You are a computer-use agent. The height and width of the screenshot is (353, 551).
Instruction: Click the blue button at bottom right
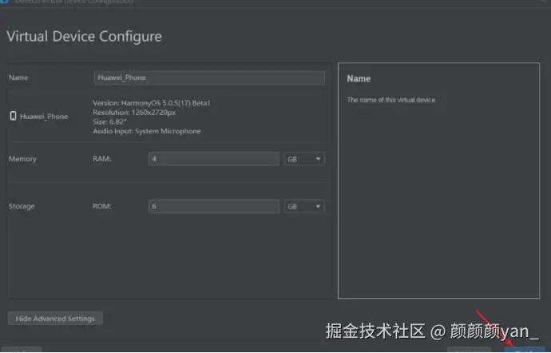(x=525, y=349)
